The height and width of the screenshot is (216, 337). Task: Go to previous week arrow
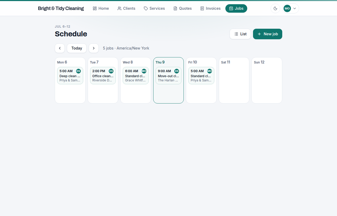(x=60, y=48)
